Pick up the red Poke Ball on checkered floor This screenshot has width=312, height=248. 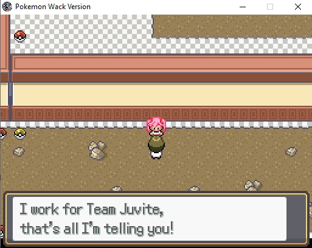pyautogui.click(x=20, y=36)
